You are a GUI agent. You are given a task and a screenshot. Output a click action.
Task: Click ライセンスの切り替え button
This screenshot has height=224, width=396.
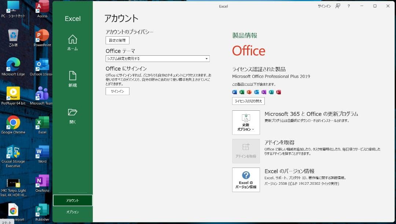point(248,101)
